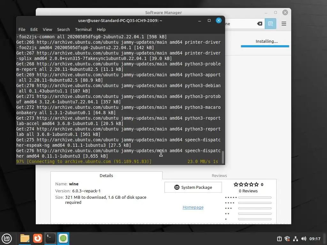Click the Installing progress bar in Software Manager
The width and height of the screenshot is (327, 245).
click(265, 46)
